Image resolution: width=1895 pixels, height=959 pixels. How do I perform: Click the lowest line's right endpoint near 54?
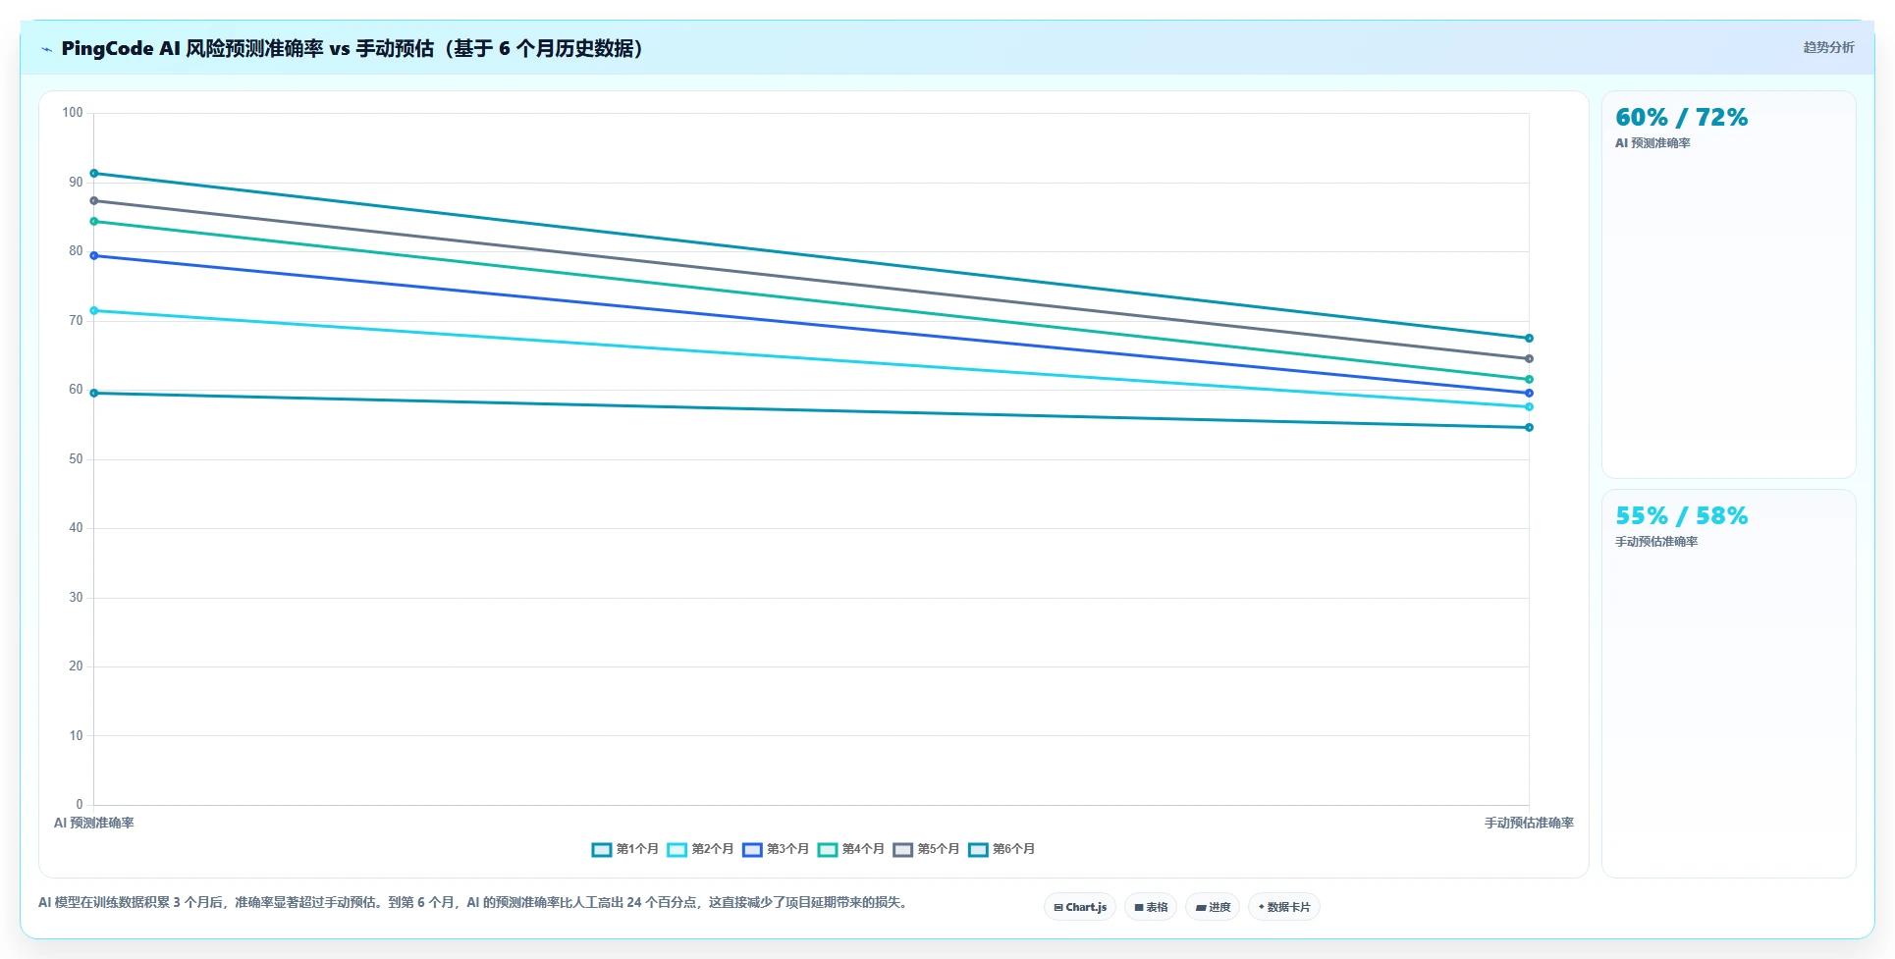(1529, 428)
